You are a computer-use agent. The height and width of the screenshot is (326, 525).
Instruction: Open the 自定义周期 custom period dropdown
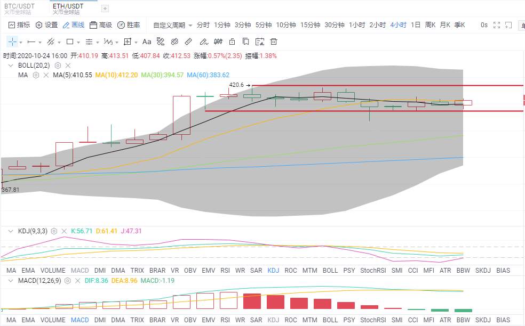(172, 25)
